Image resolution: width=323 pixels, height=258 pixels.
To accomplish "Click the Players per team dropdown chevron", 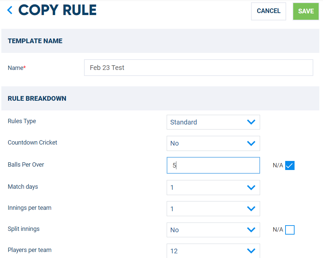I will 251,251.
